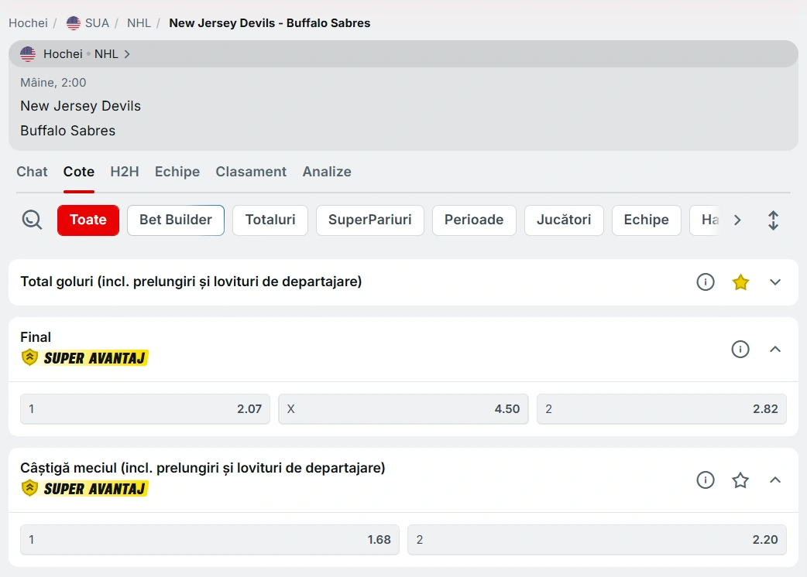Select the Toate filter chip
The image size is (807, 577).
tap(88, 220)
